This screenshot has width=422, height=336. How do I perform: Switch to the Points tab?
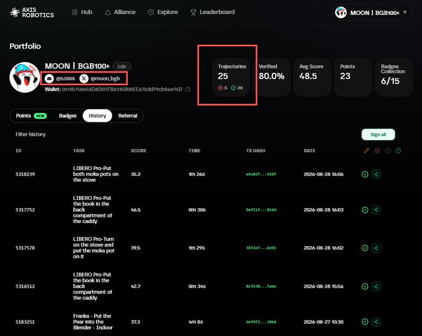(x=31, y=116)
